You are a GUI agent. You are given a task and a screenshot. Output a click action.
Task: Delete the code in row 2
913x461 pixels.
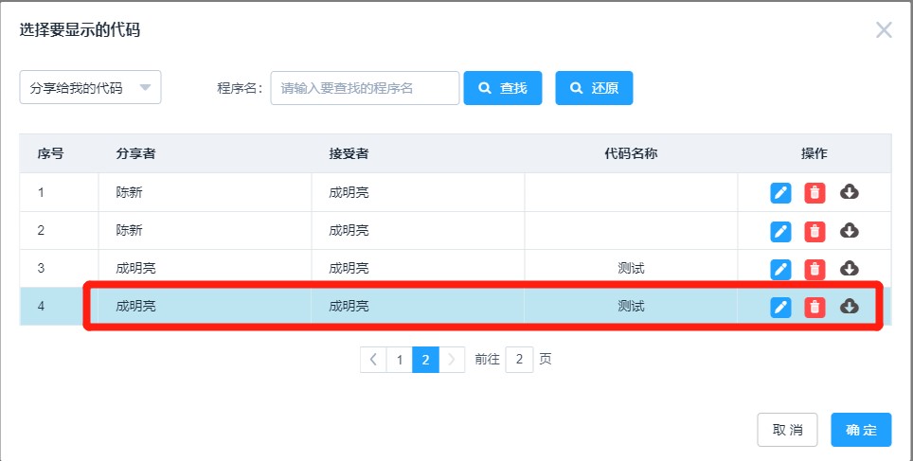[x=815, y=231]
